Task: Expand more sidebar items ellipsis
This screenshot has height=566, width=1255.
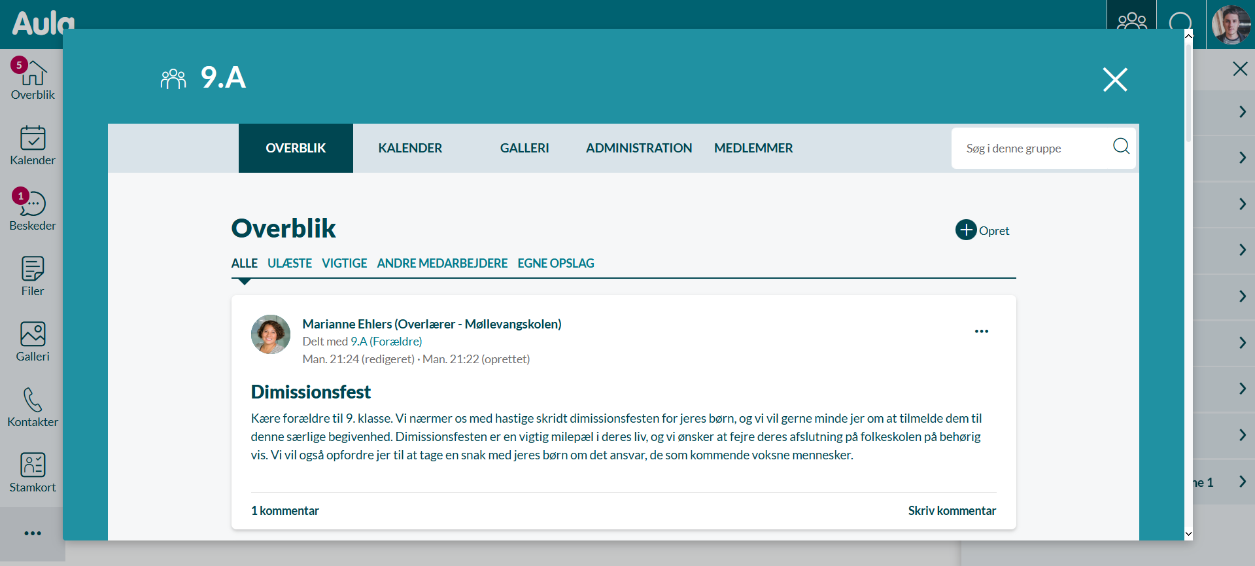Action: click(33, 533)
